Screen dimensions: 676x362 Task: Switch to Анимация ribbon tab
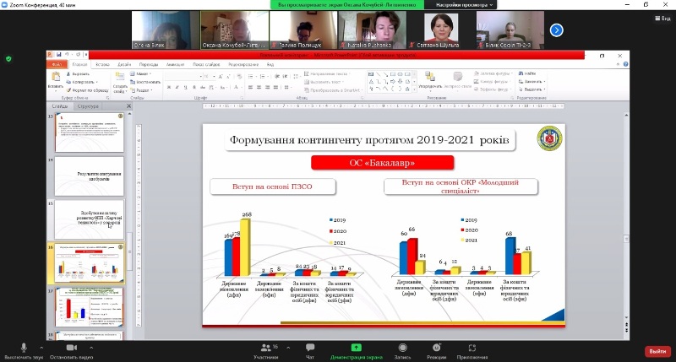(x=175, y=65)
